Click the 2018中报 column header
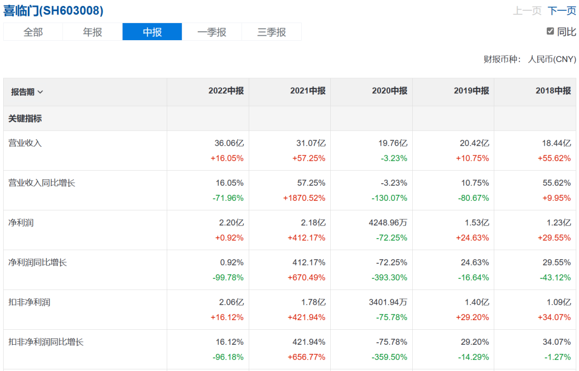Image resolution: width=579 pixels, height=371 pixels. point(553,91)
